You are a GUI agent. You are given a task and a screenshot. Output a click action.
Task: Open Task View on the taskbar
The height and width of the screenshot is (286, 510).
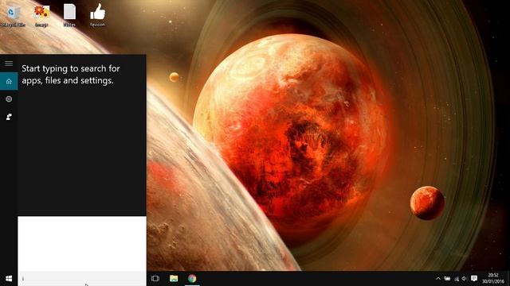pos(155,279)
